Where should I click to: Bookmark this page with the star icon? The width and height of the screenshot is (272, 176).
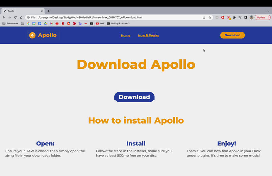(210, 17)
